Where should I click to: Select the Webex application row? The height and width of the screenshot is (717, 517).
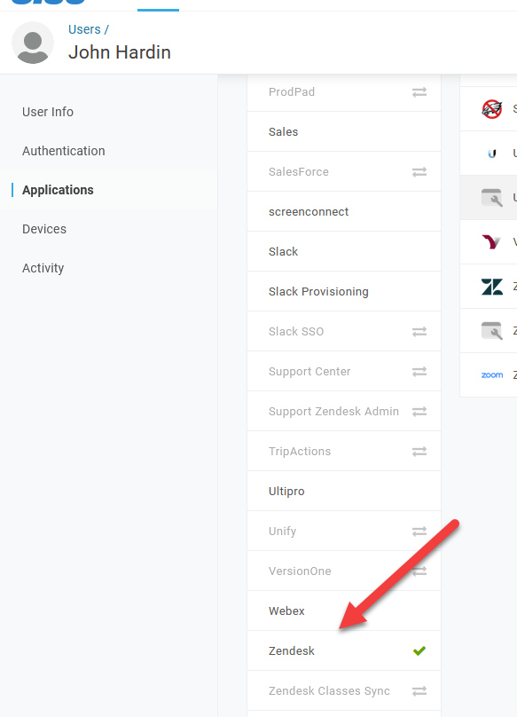(344, 611)
